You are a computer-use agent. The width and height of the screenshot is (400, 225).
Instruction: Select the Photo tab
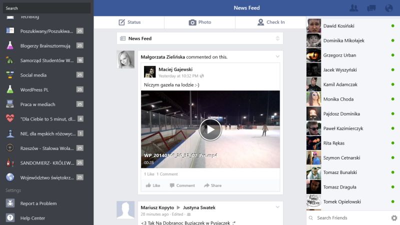coord(199,22)
